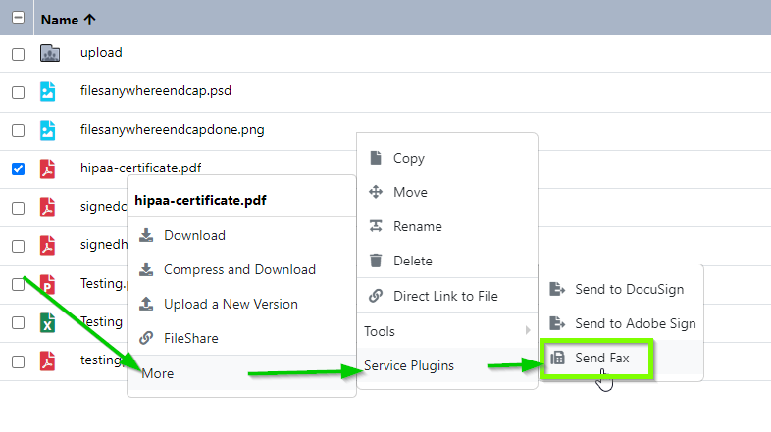Viewport: 771px width, 432px height.
Task: Click the FileShare link icon
Action: (x=146, y=338)
